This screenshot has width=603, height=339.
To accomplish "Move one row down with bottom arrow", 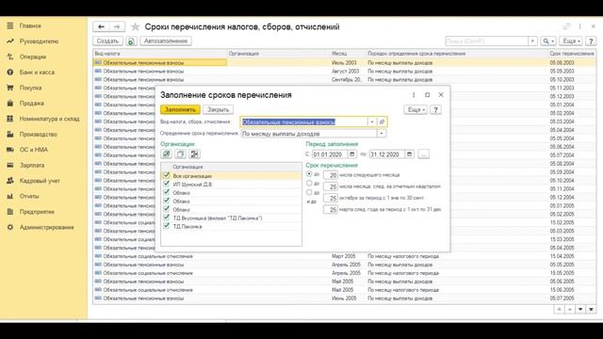I will [x=580, y=310].
